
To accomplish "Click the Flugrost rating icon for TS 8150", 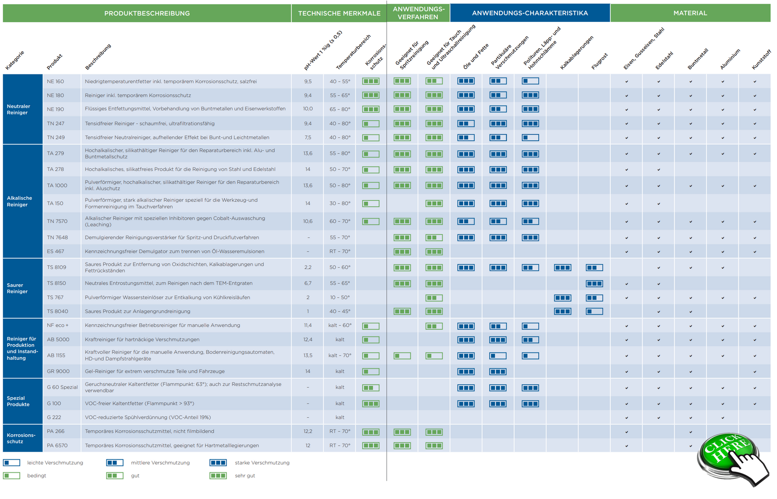I will pos(594,283).
